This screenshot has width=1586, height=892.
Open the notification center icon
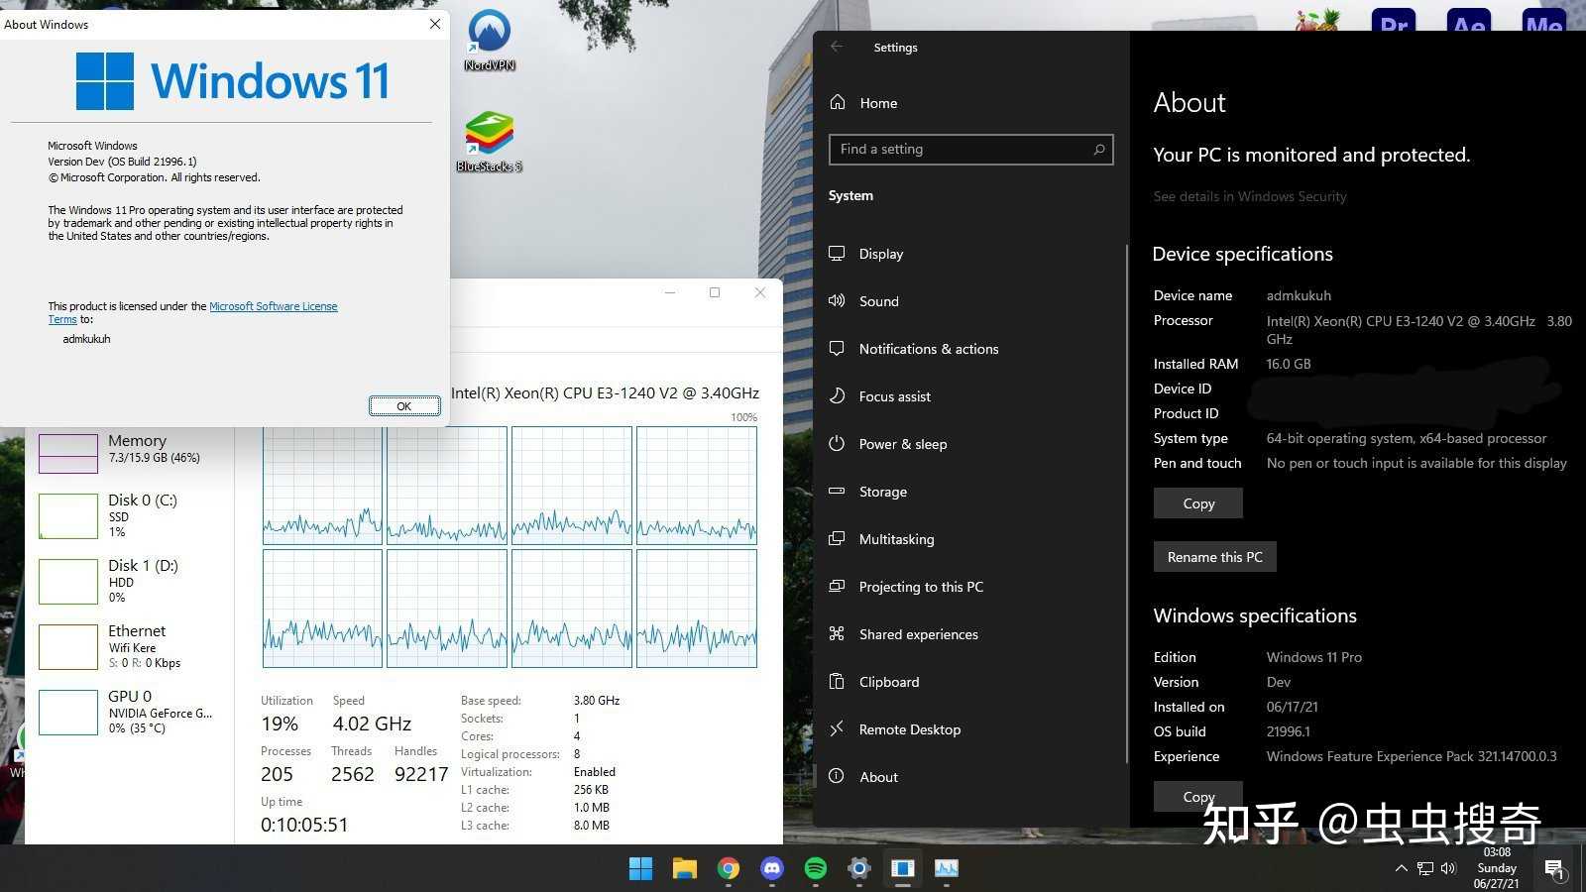click(1554, 869)
